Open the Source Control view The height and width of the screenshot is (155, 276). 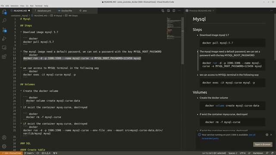point(4,30)
